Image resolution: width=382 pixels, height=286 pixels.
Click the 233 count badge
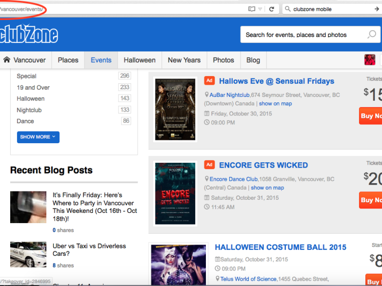click(x=125, y=87)
